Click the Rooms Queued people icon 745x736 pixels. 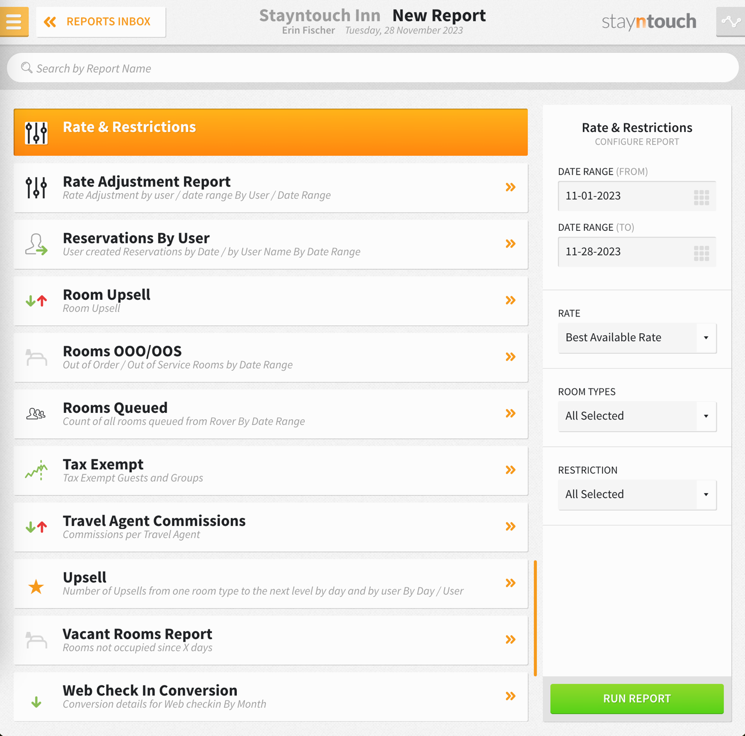36,414
